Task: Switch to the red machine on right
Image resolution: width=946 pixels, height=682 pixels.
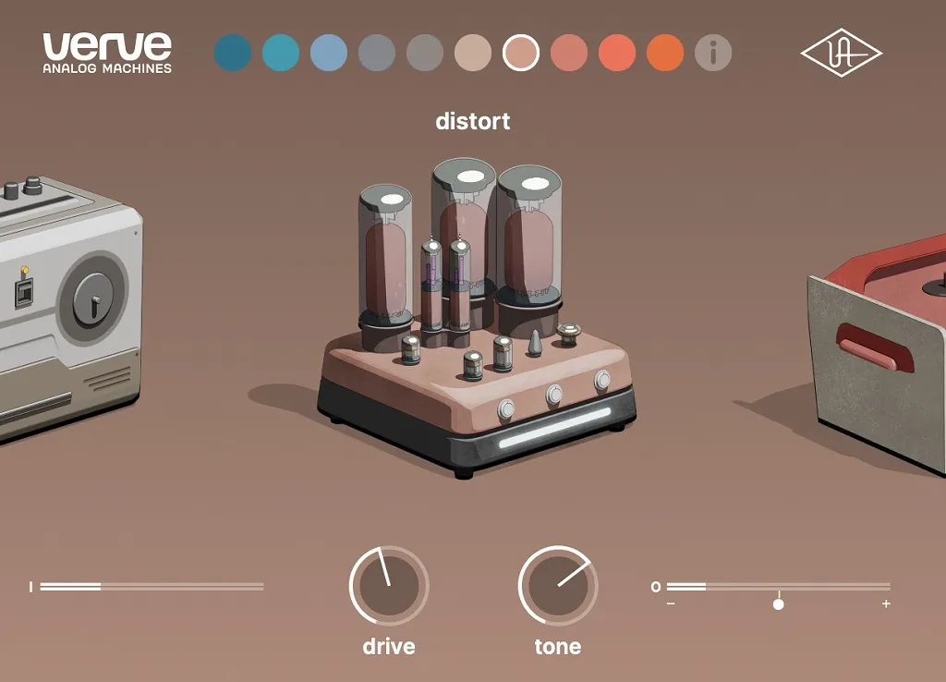Action: click(x=882, y=351)
